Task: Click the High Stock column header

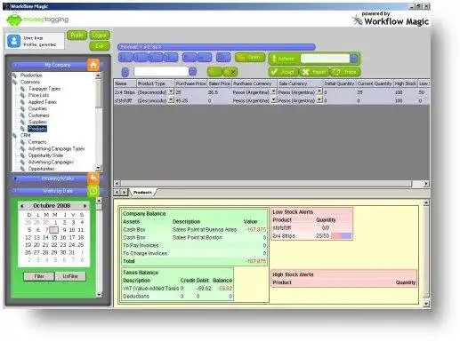Action: pos(406,83)
